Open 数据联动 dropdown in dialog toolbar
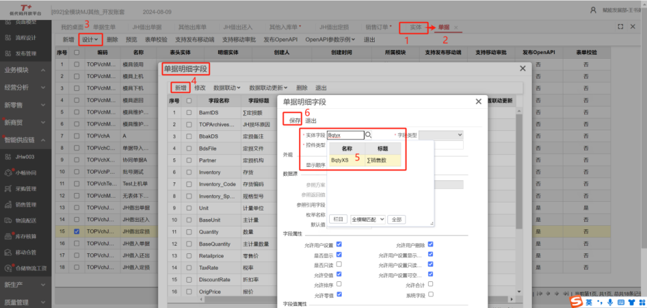 tap(227, 88)
